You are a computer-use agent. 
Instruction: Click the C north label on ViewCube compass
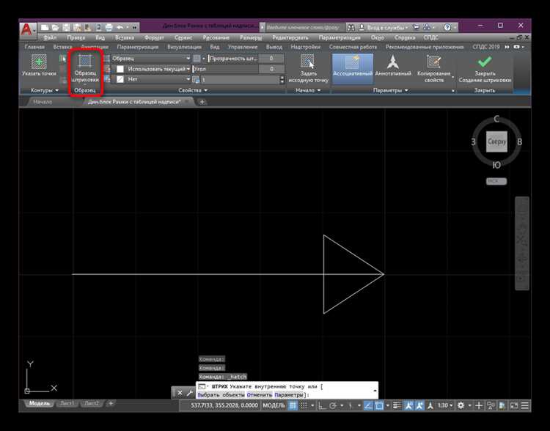(x=496, y=119)
